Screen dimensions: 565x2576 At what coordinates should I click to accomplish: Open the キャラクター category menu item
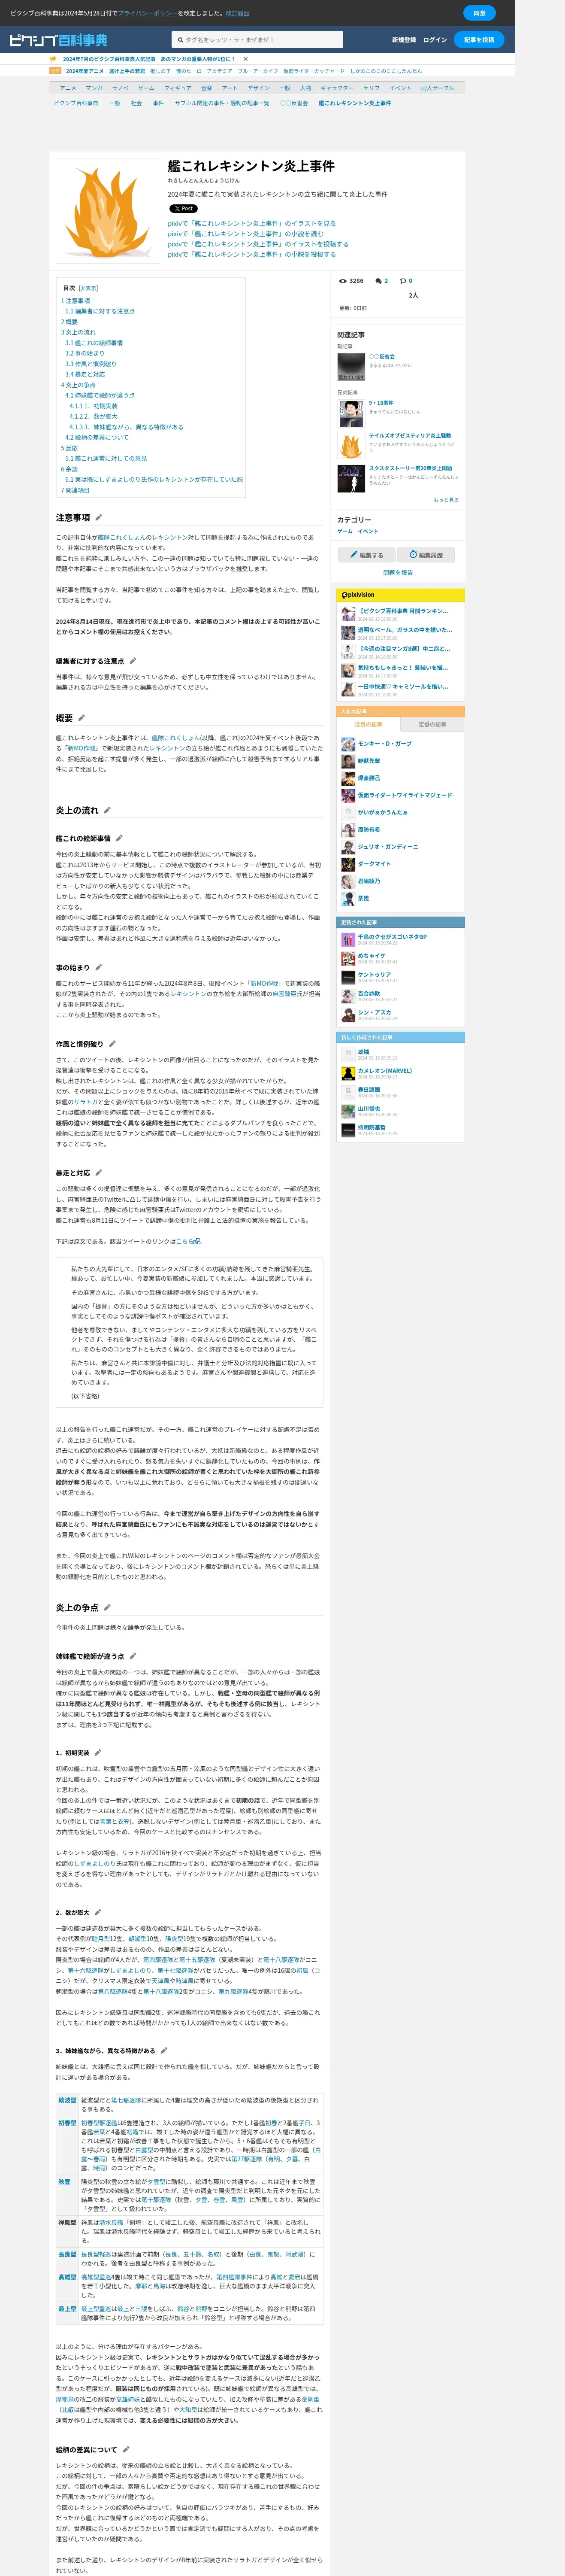[x=337, y=88]
